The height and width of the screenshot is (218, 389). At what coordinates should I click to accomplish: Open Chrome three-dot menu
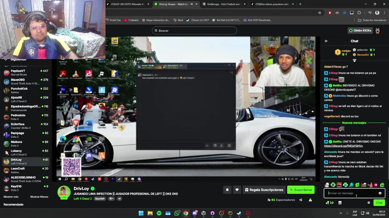point(385,13)
